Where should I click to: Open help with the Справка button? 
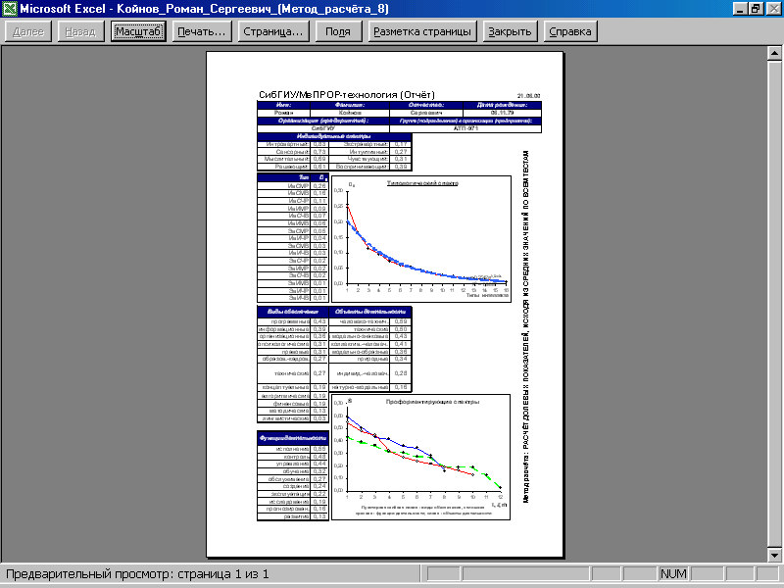click(570, 31)
